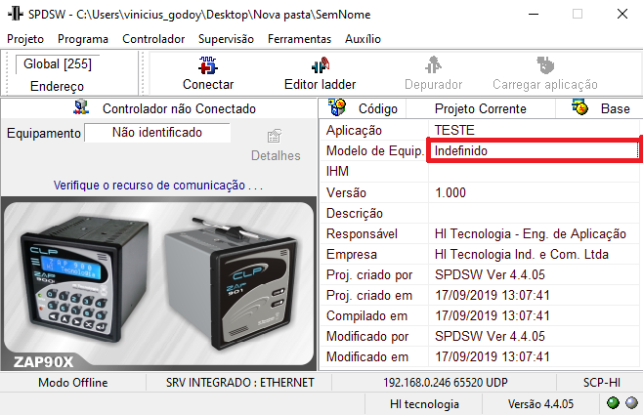Click the Carregar aplicação icon
This screenshot has height=415, width=643.
click(545, 65)
